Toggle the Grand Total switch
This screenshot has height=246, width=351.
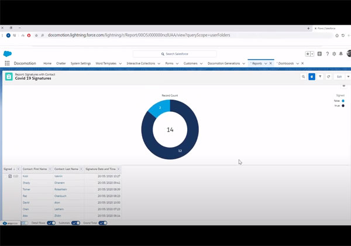pyautogui.click(x=102, y=223)
